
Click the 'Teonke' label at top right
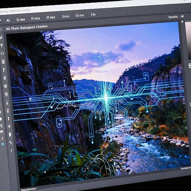(x=173, y=17)
